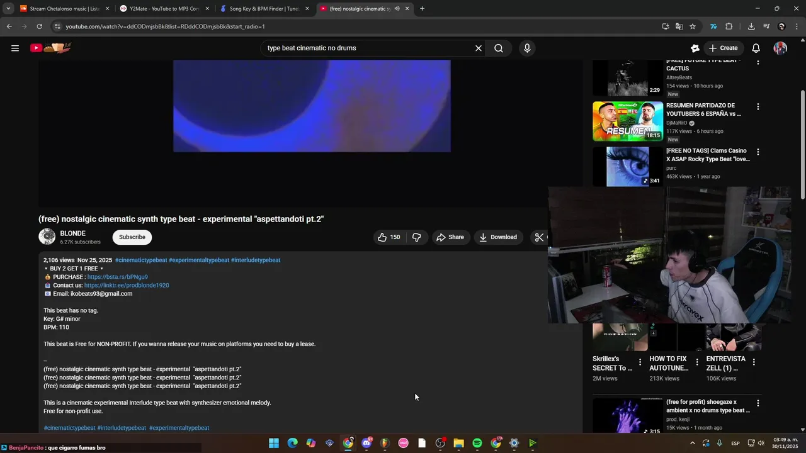Screen dimensions: 806x453
Task: Open the blue 7v extension icon
Action: tap(713, 26)
